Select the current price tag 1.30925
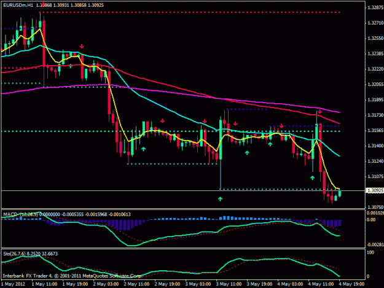This screenshot has width=384, height=288. point(375,190)
